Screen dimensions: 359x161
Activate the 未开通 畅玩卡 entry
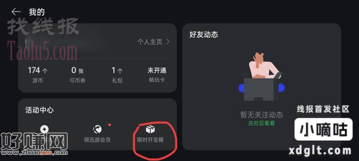point(157,74)
